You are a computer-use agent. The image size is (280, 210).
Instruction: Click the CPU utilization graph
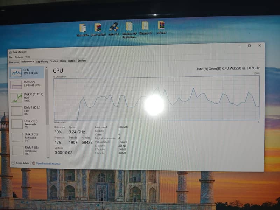coord(156,98)
